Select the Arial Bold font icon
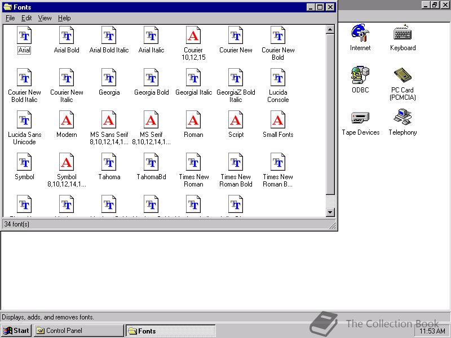Screen dimensions: 451x338 click(67, 35)
